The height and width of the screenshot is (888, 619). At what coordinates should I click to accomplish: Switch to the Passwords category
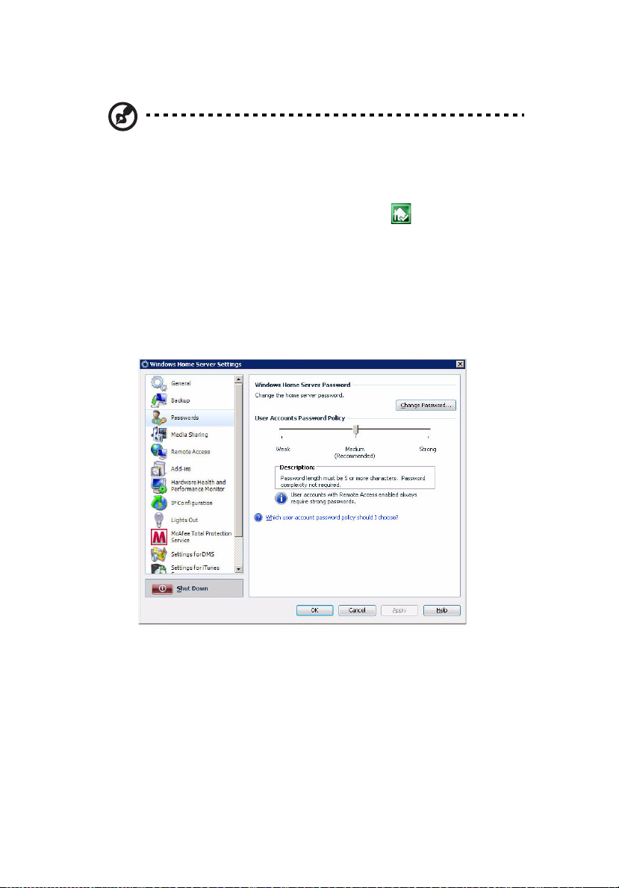tap(184, 417)
